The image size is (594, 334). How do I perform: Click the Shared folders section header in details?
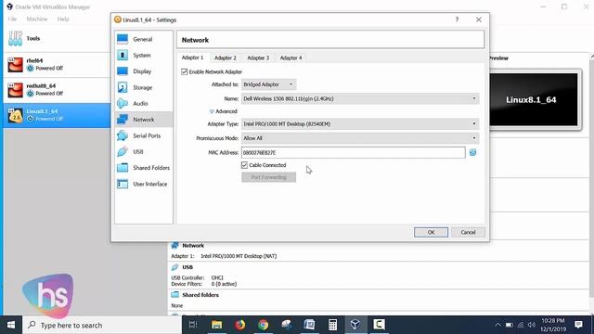coord(200,295)
